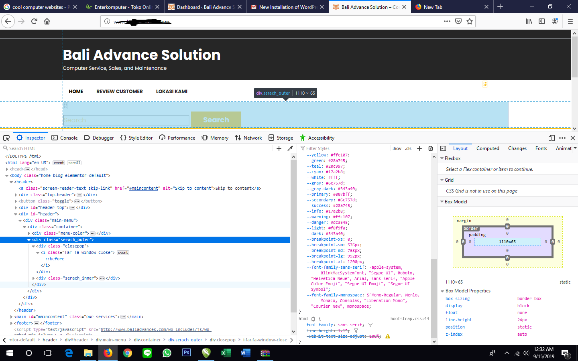
Task: Toggle the :hov pseudo-class panel
Action: coord(397,148)
